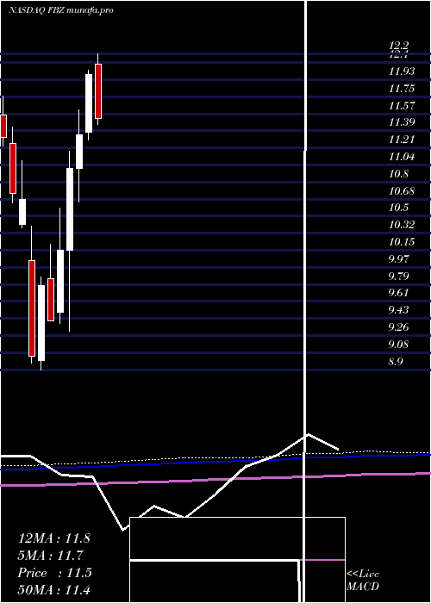Image resolution: width=431 pixels, height=603 pixels.
Task: Select the 10.5 price axis label
Action: 398,208
